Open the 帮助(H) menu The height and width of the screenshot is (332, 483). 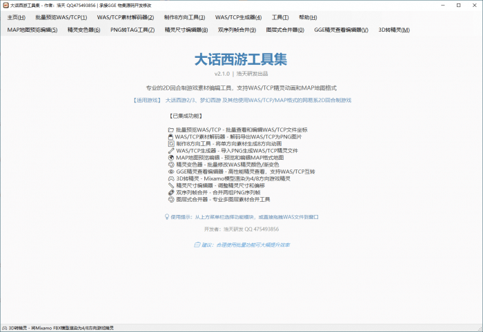point(308,17)
